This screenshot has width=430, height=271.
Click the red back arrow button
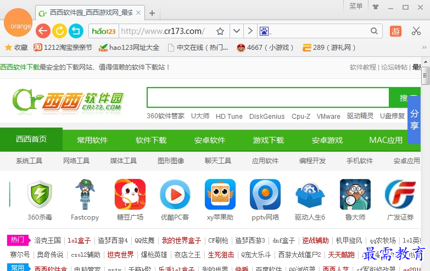[43, 31]
